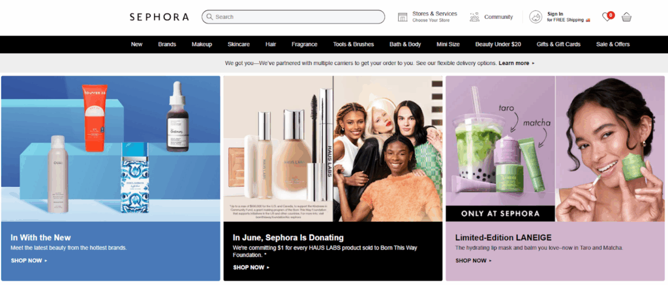The image size is (668, 285).
Task: Click SHOP NOW under Limited-Edition LANEIGE
Action: pyautogui.click(x=474, y=260)
